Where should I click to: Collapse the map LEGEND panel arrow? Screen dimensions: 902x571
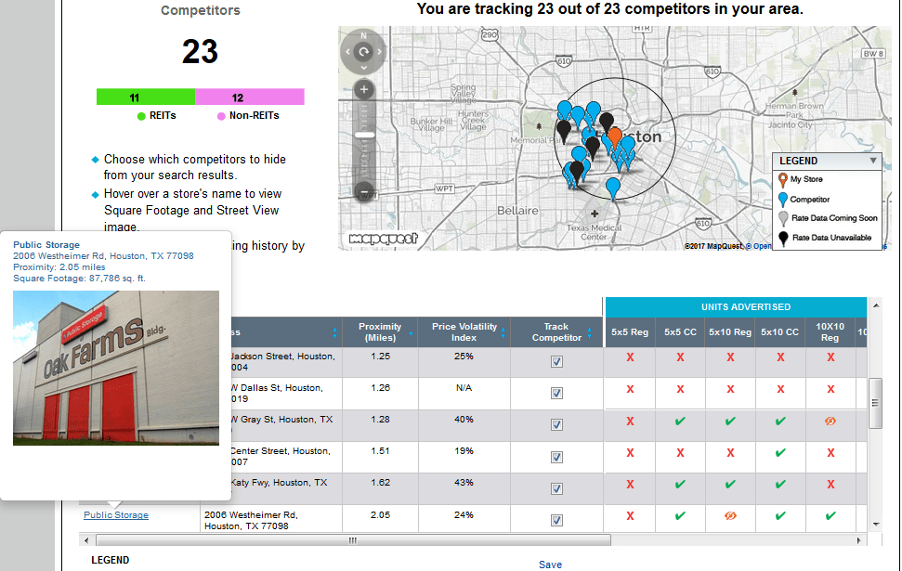(x=872, y=161)
